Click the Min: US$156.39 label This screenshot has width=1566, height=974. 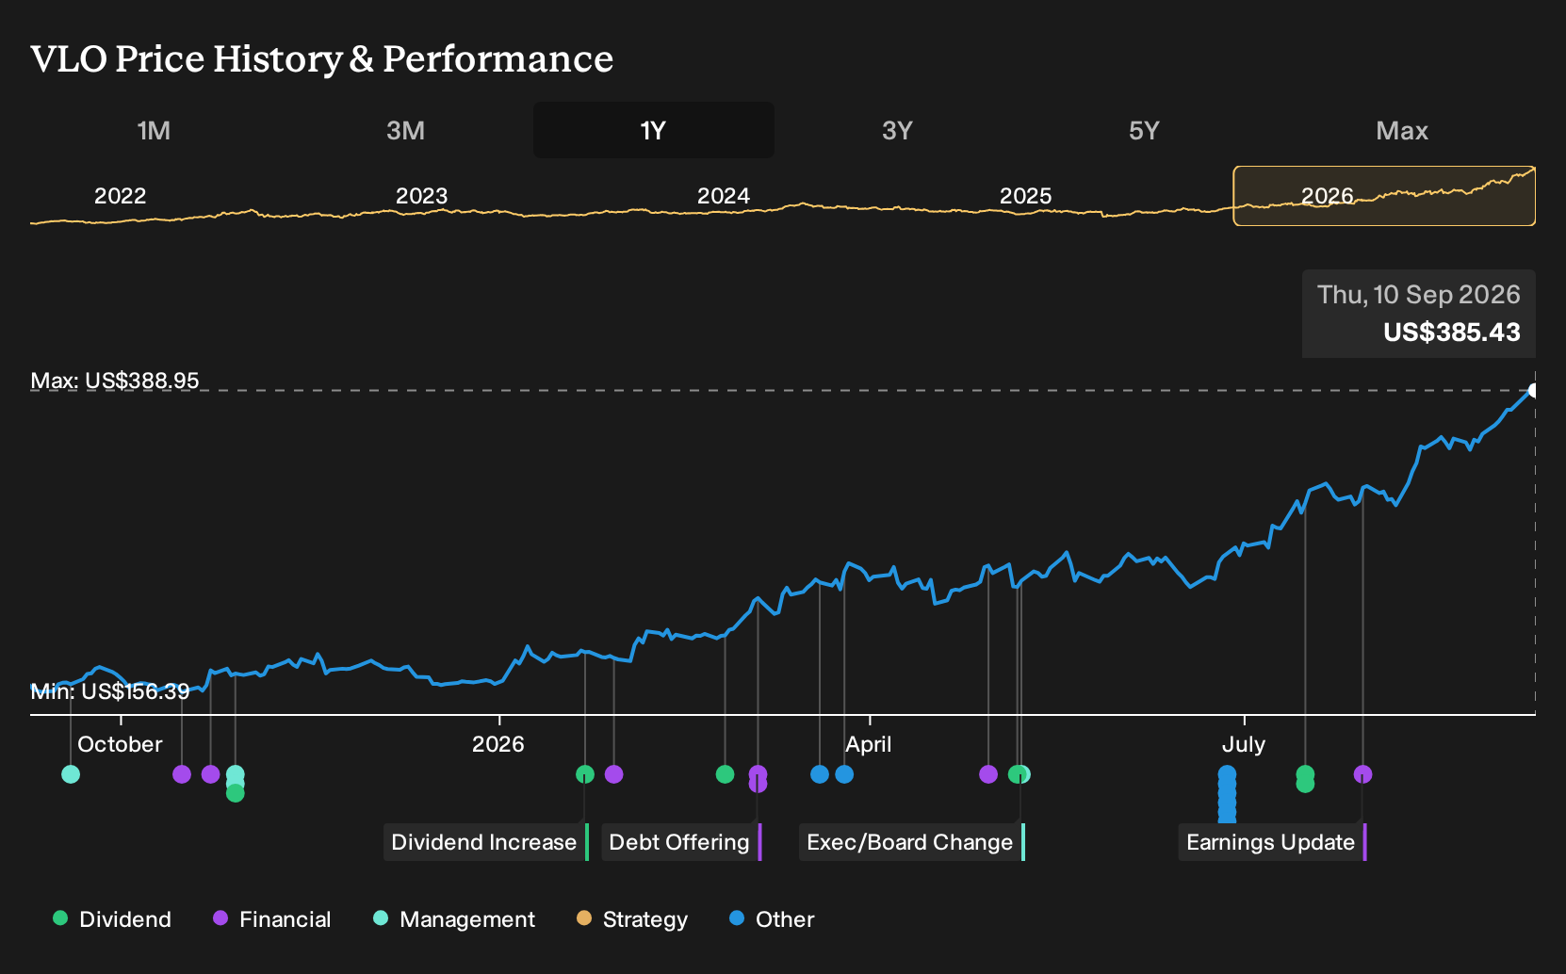tap(110, 691)
